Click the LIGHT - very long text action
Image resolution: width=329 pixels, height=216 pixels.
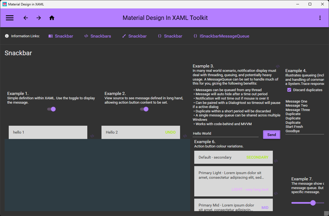pyautogui.click(x=250, y=189)
